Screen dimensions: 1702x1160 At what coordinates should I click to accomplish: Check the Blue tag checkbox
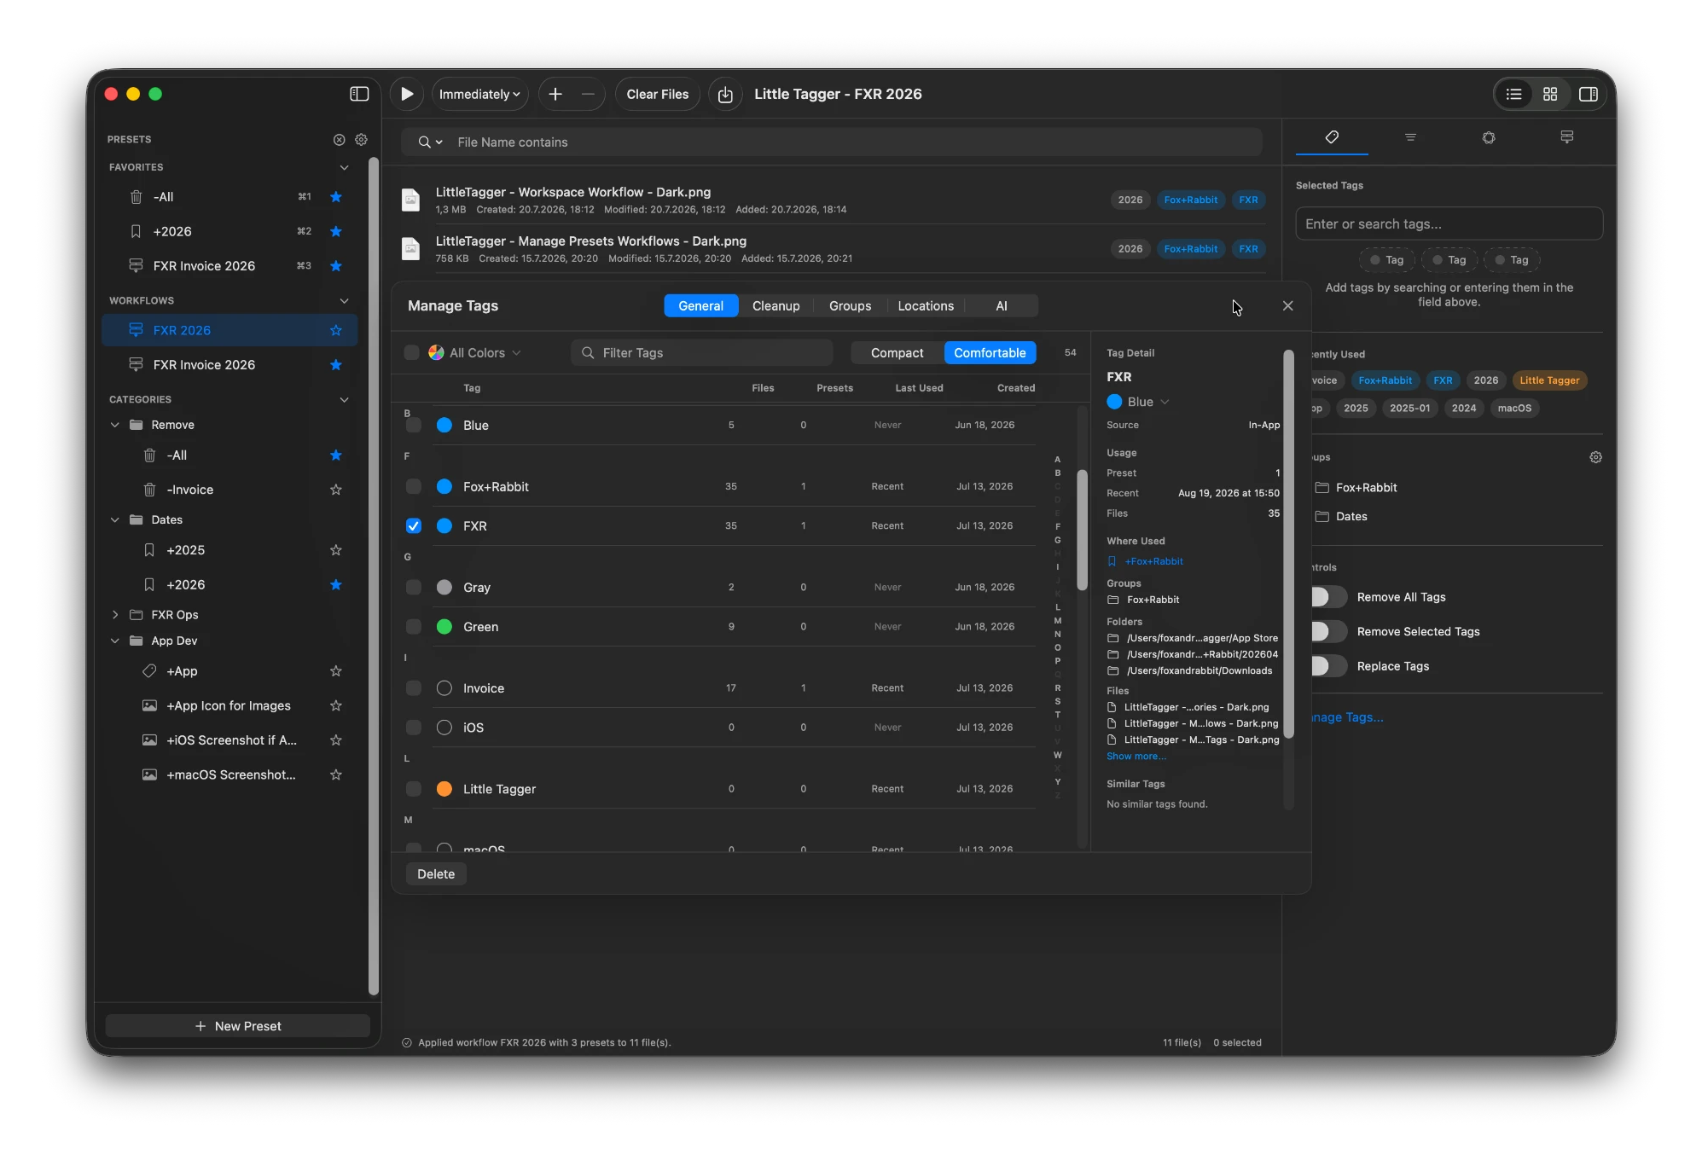[x=414, y=425]
